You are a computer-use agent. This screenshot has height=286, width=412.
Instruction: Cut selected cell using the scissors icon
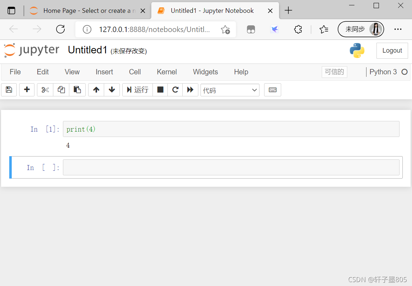point(45,90)
